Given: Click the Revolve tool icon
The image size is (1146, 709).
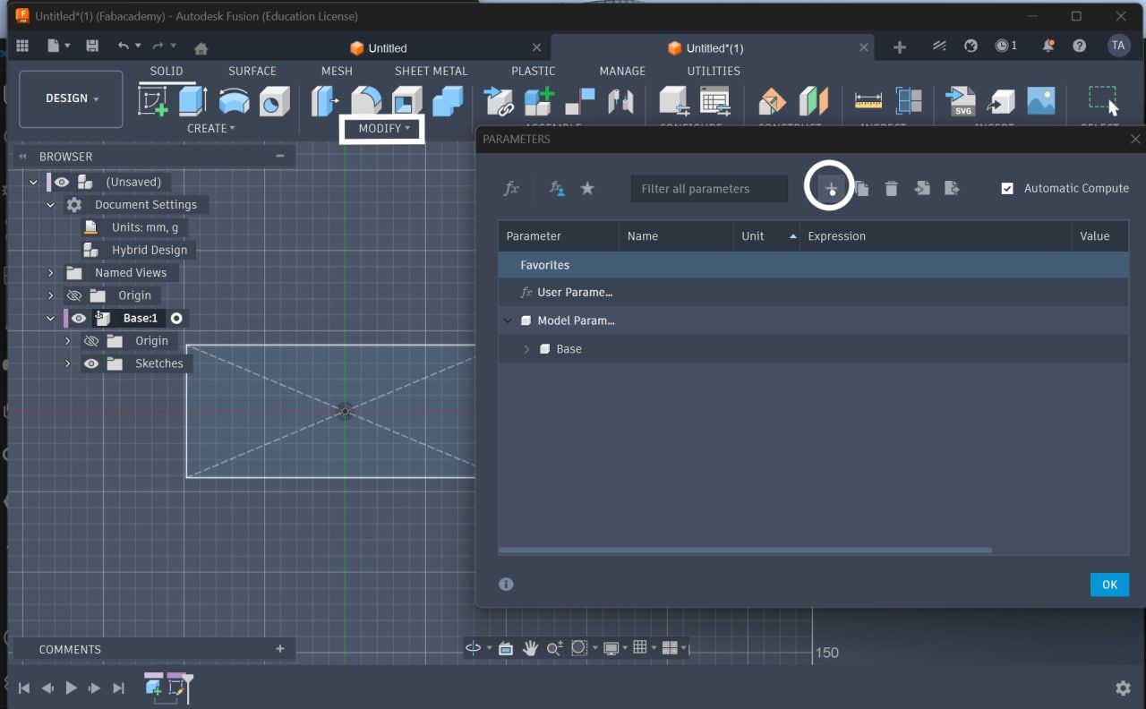Looking at the screenshot, I should (x=234, y=101).
